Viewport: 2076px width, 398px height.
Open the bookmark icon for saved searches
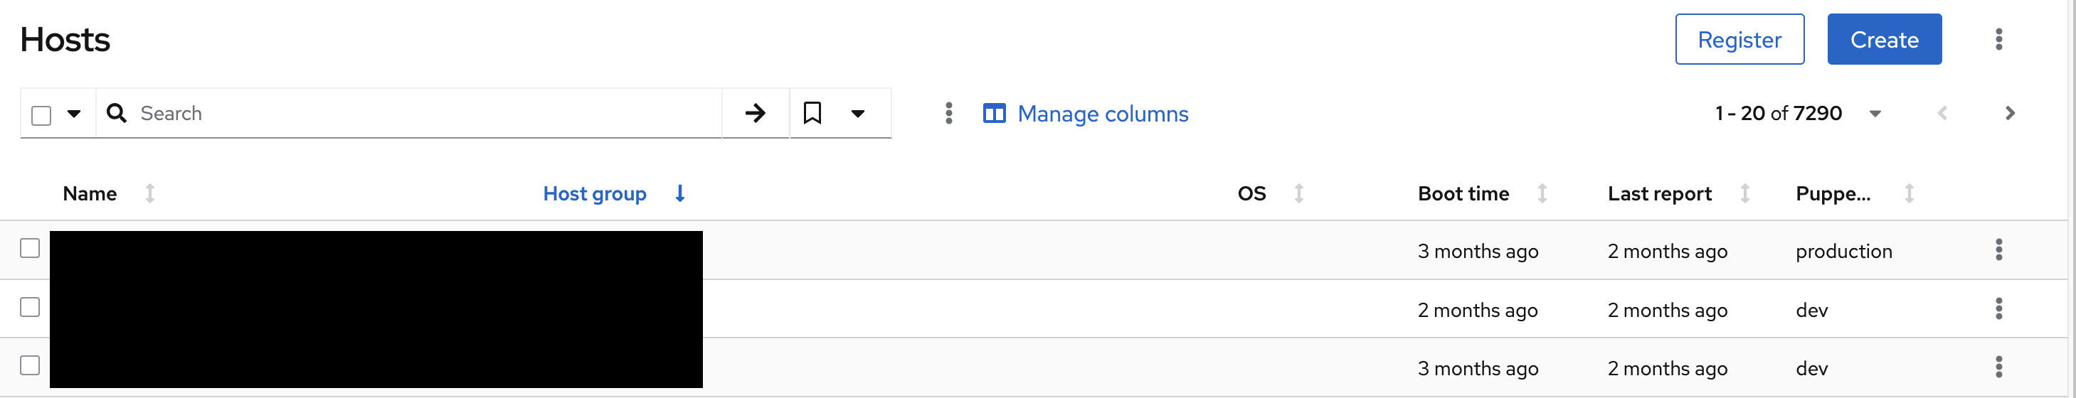pyautogui.click(x=812, y=114)
